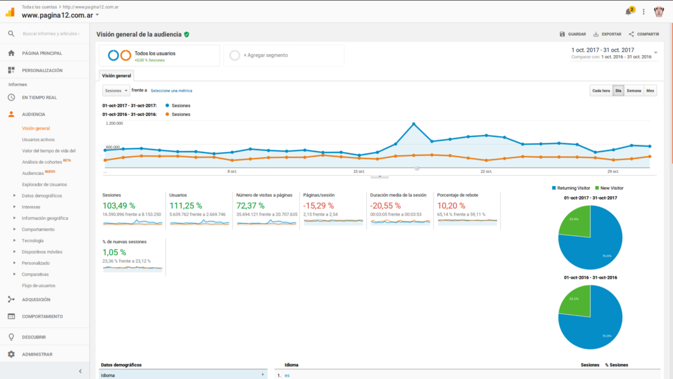Switch chart granularity to Mes
The image size is (673, 379).
click(650, 90)
